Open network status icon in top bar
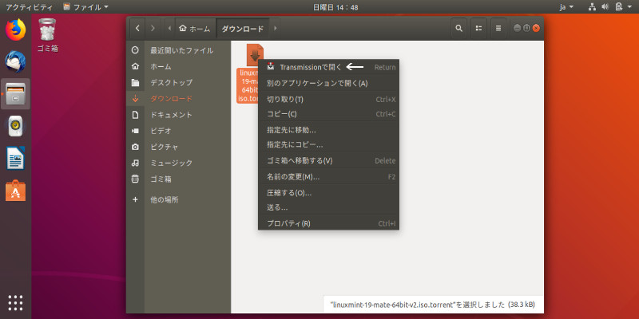 592,7
